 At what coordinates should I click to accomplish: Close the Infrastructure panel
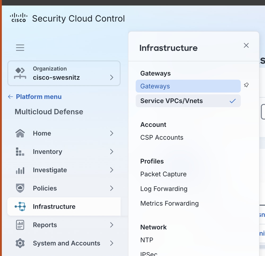point(246,45)
